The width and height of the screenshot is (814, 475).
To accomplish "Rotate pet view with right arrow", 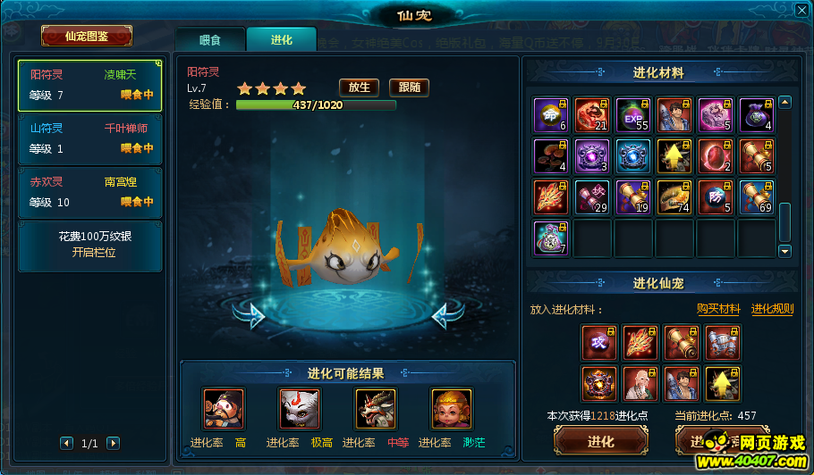I will tap(448, 315).
